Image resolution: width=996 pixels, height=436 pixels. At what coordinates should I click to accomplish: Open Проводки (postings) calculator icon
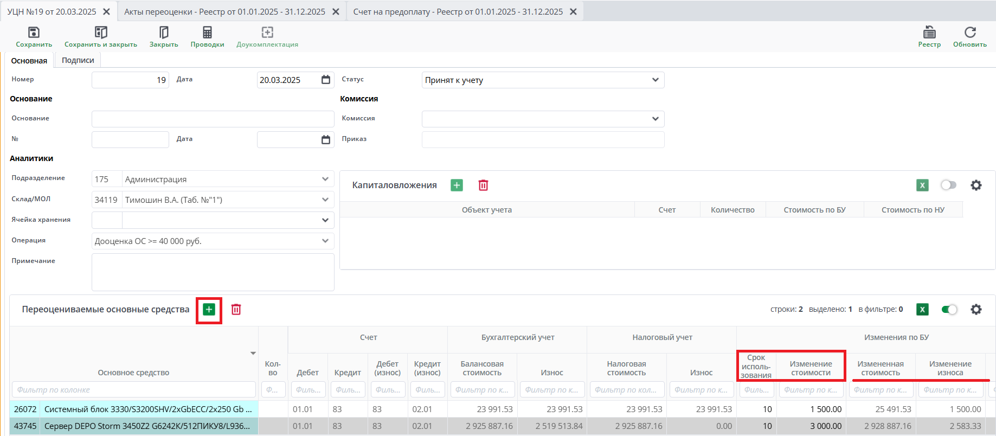(207, 33)
